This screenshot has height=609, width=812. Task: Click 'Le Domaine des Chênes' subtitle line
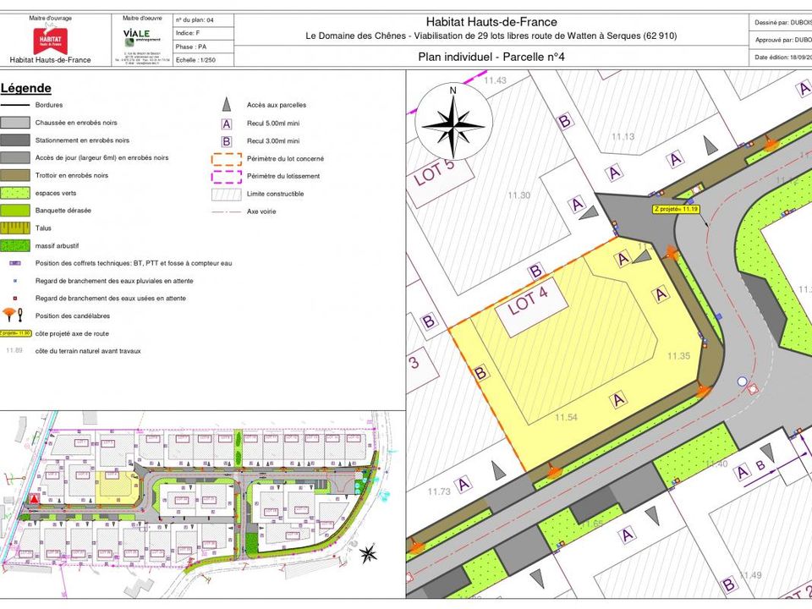coord(491,36)
